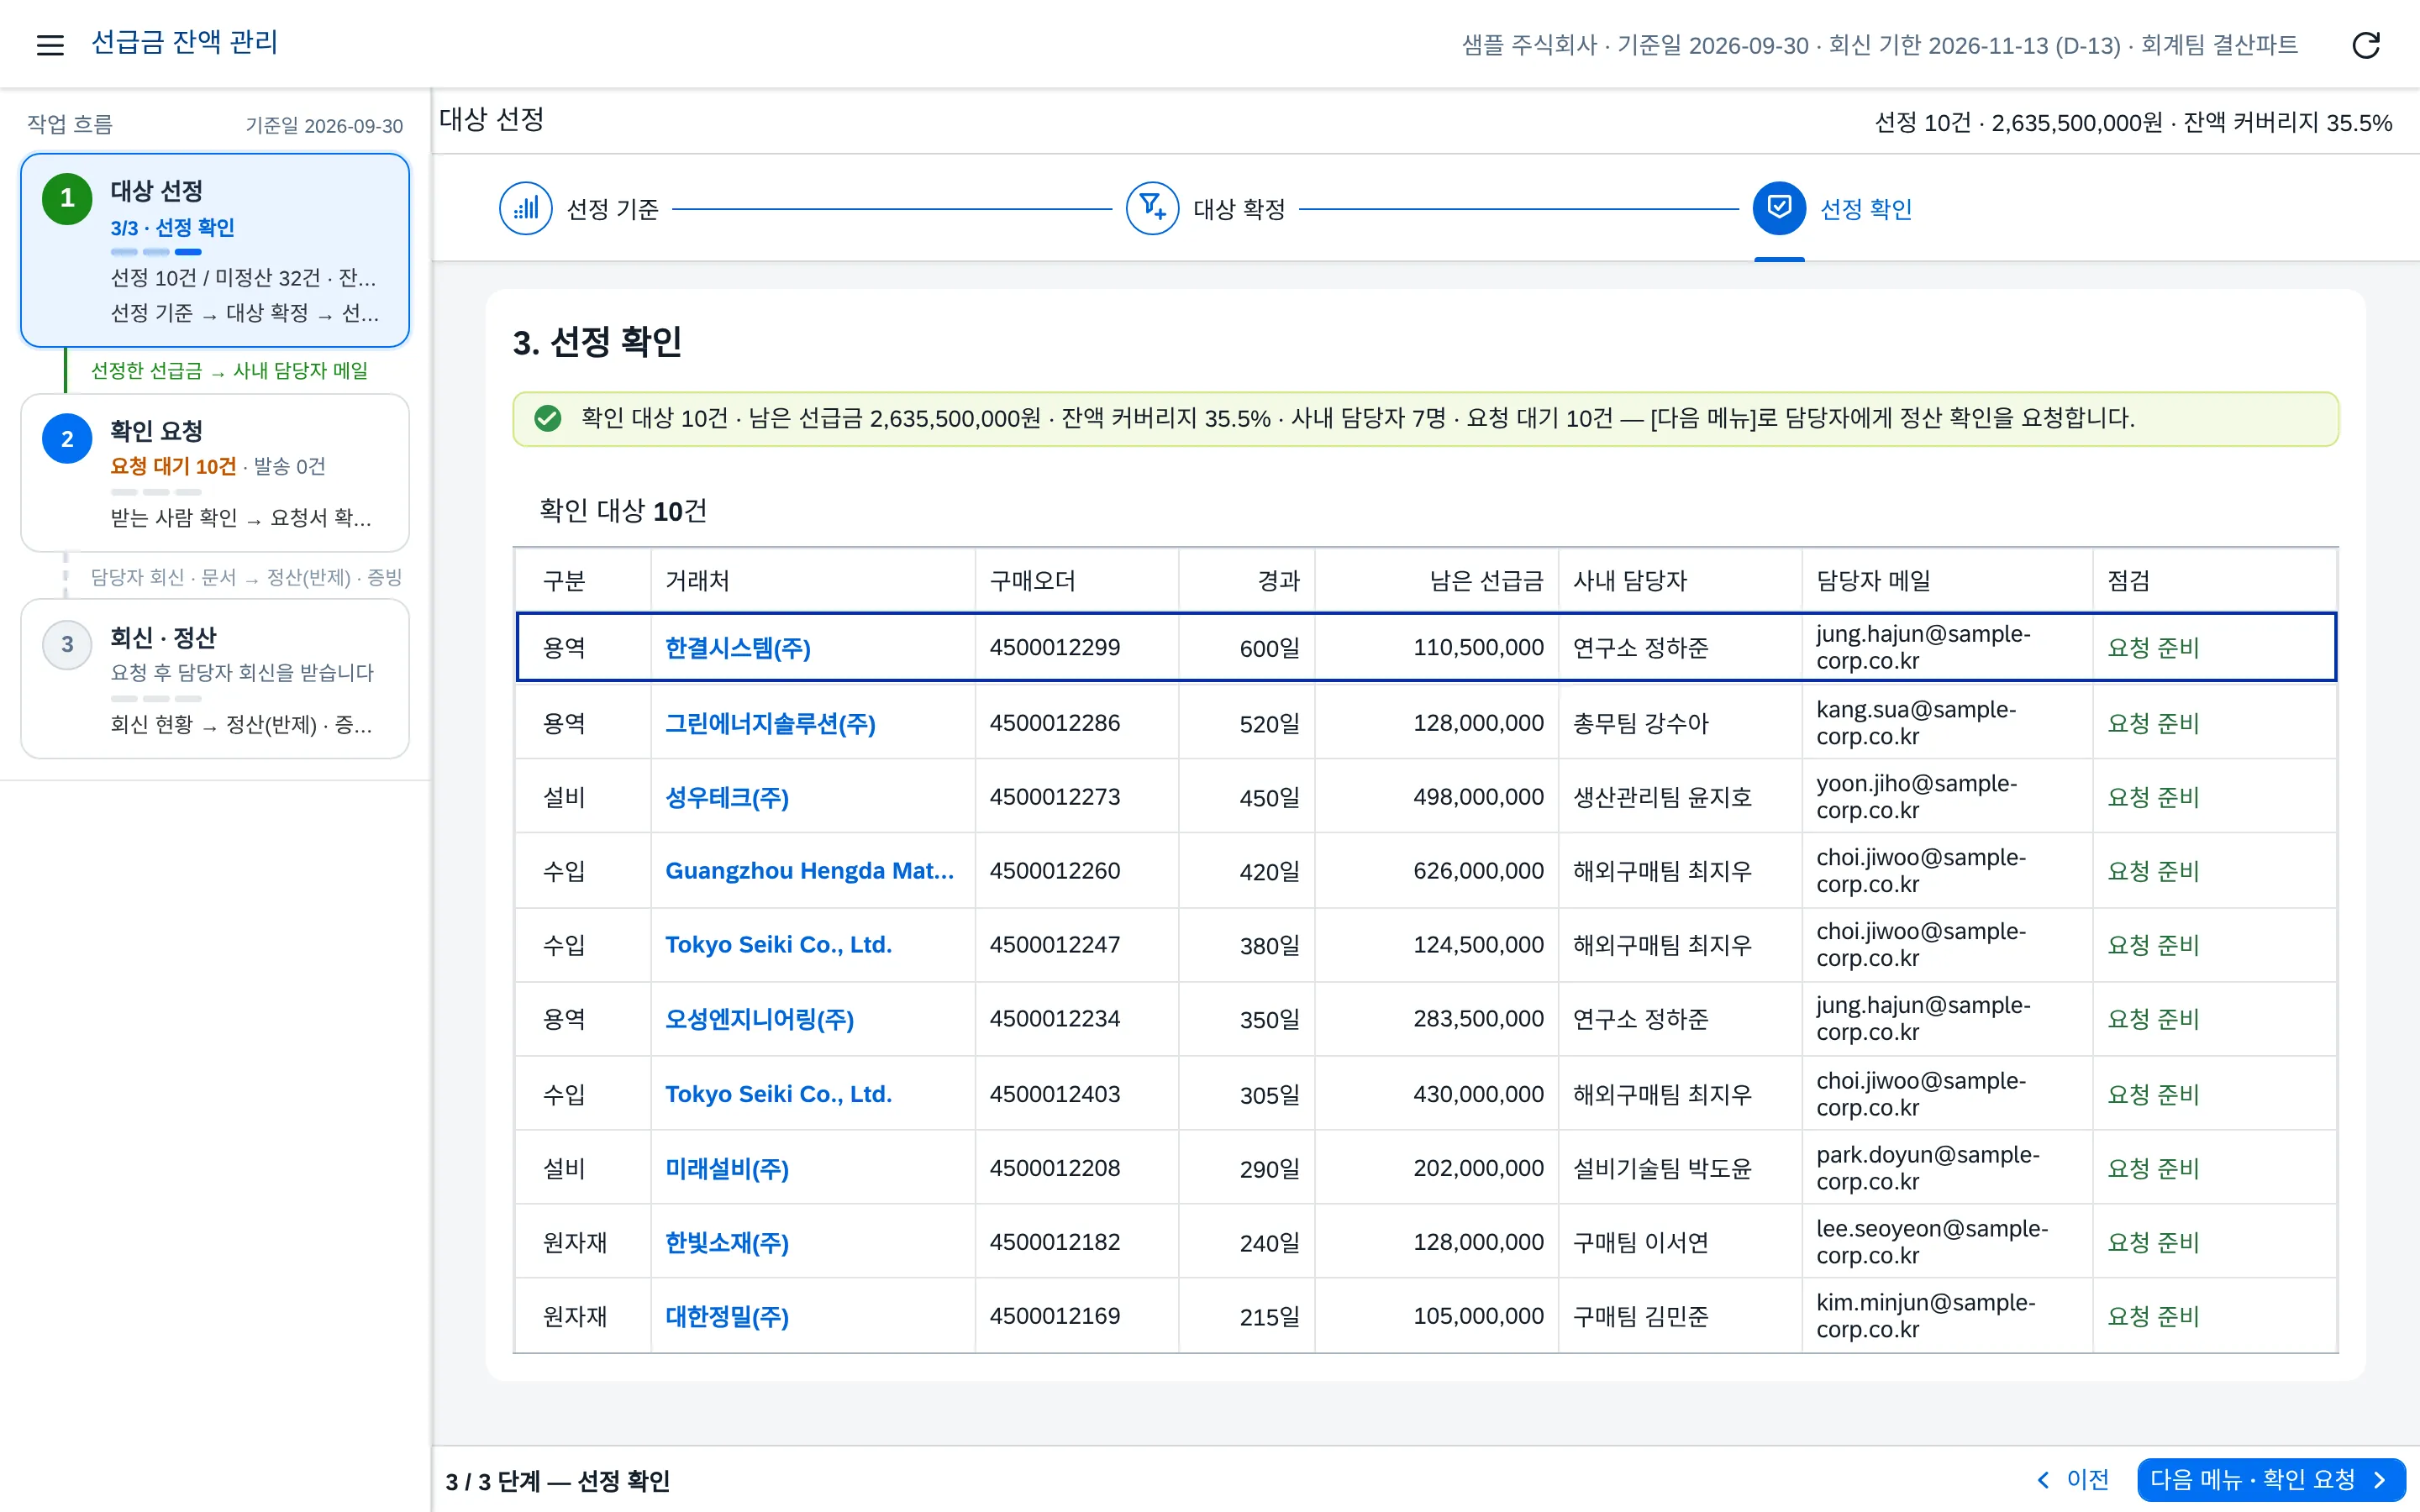Open Tokyo Seiki link for order 4500012403

(x=778, y=1094)
